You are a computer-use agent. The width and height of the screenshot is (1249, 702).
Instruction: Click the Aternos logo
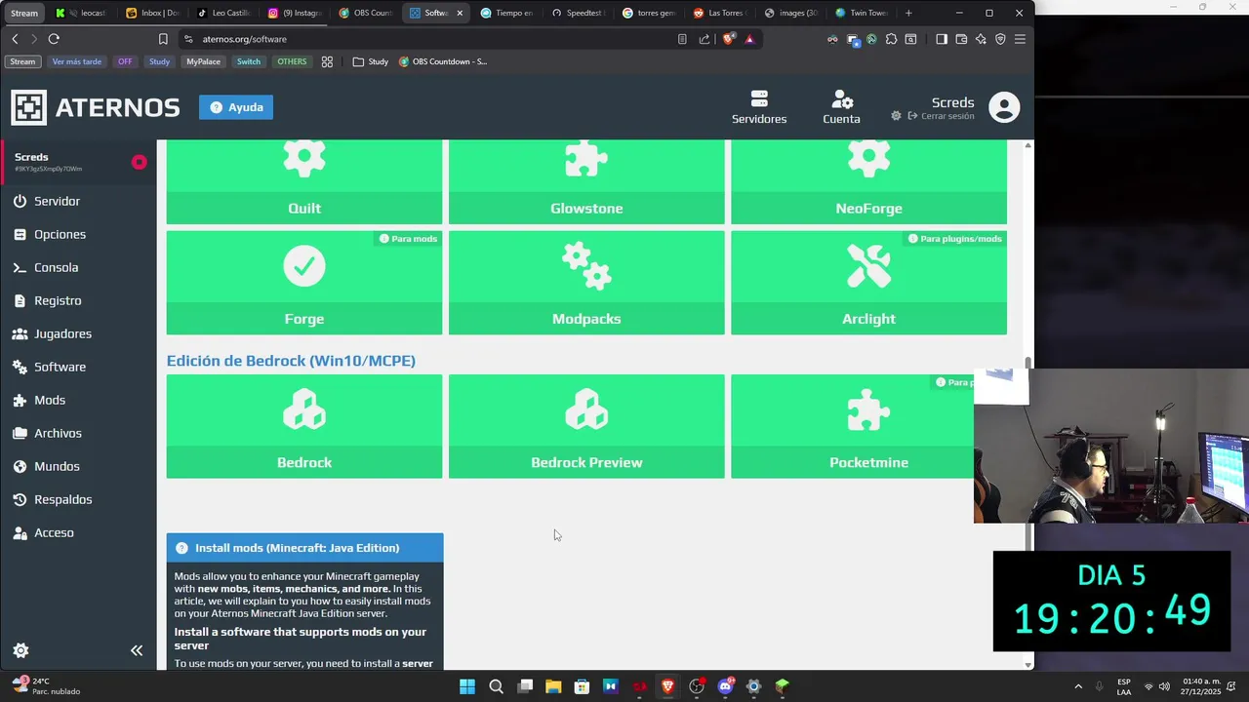(96, 107)
